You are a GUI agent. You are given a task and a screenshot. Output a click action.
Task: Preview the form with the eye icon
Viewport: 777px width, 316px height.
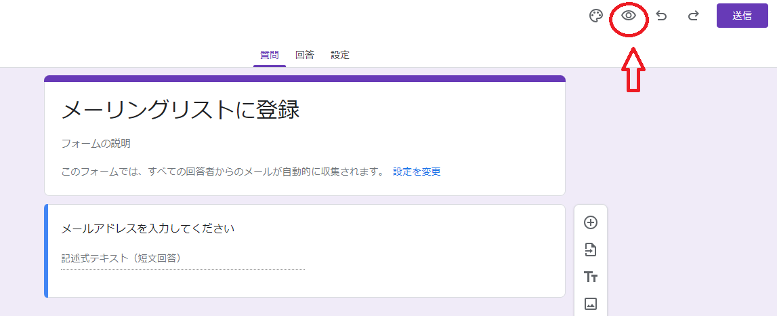coord(629,16)
